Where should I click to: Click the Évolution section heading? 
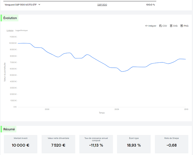coord(10,18)
